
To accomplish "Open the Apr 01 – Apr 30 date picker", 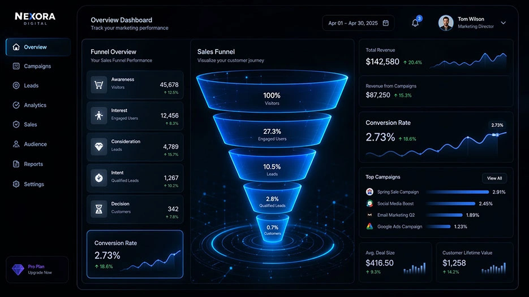I will point(358,23).
